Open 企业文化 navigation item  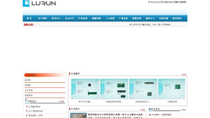[x=69, y=18]
